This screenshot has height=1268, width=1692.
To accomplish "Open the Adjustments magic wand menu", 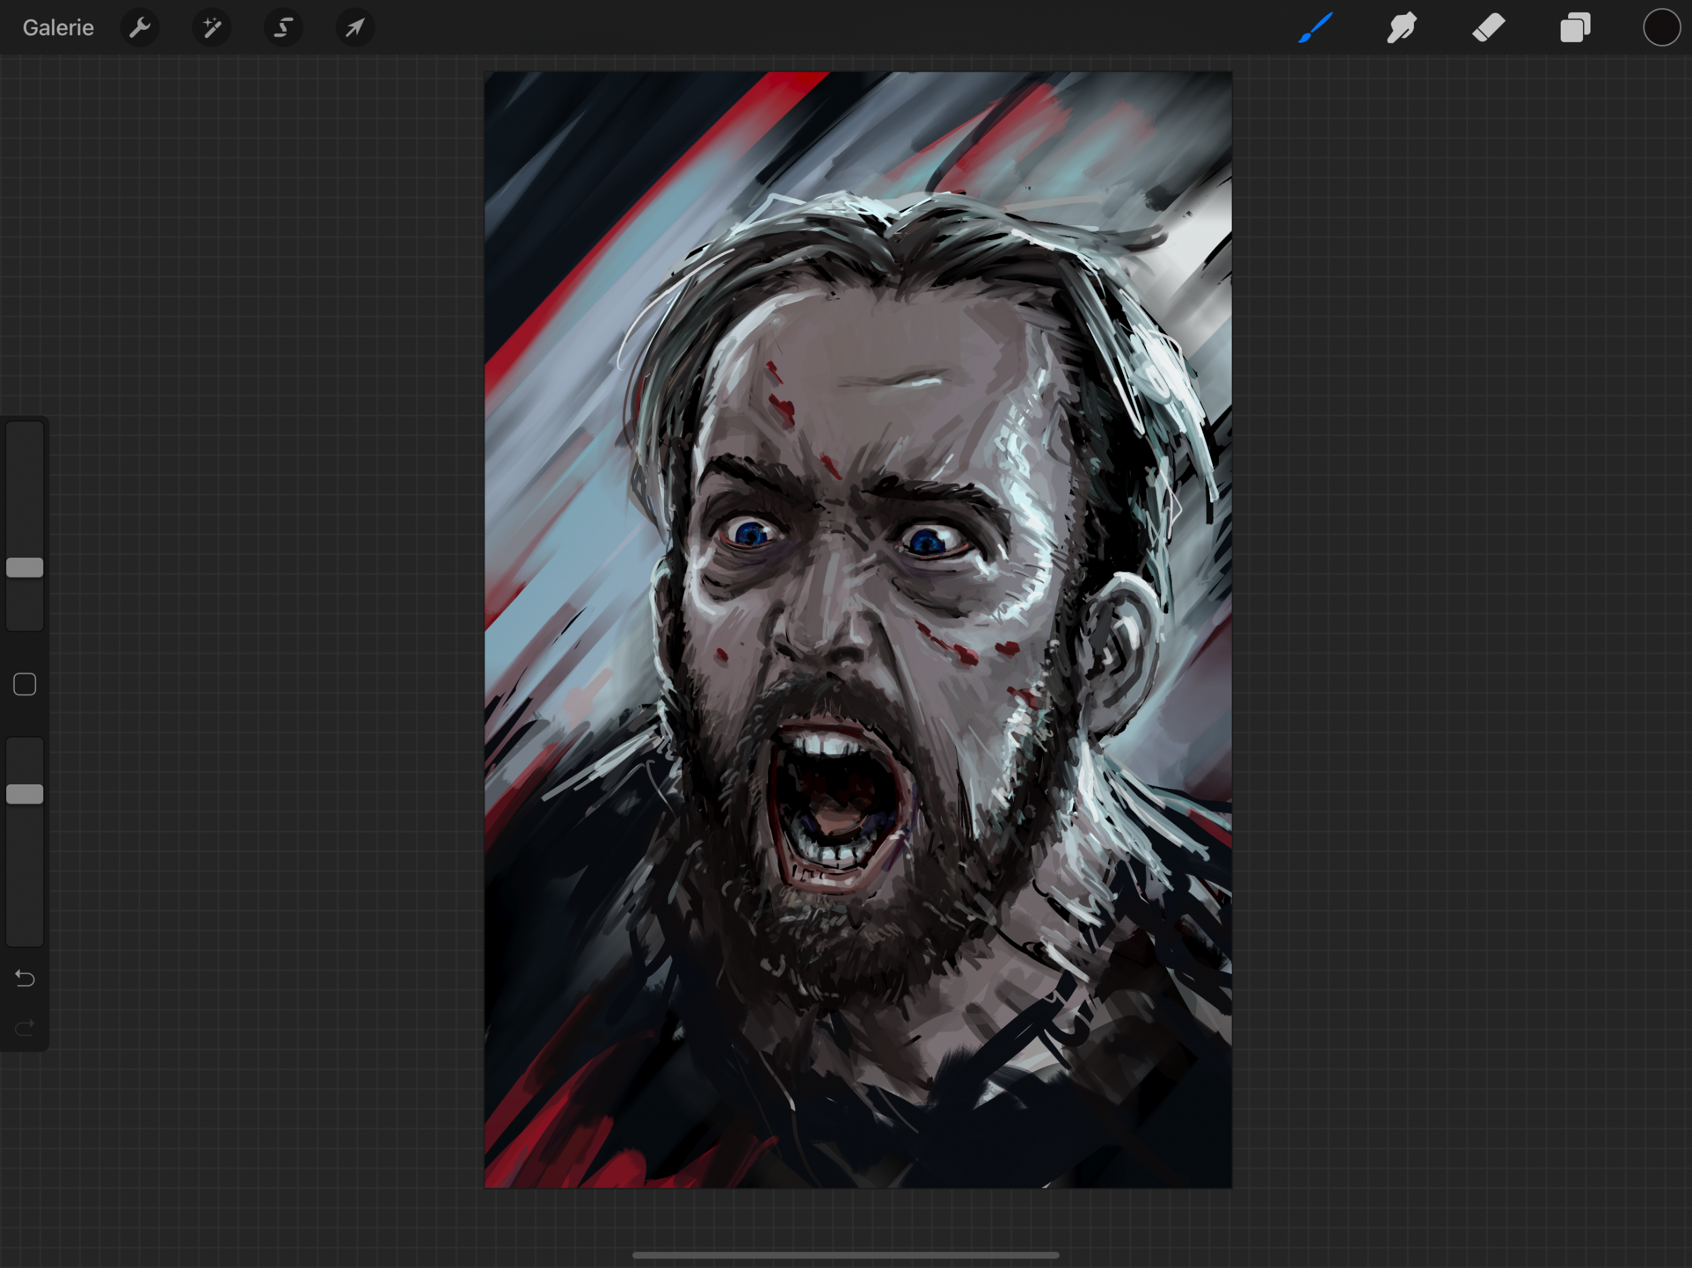I will coord(212,28).
